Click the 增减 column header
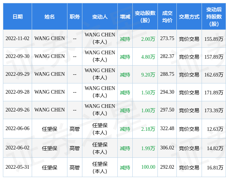 pyautogui.click(x=125, y=17)
